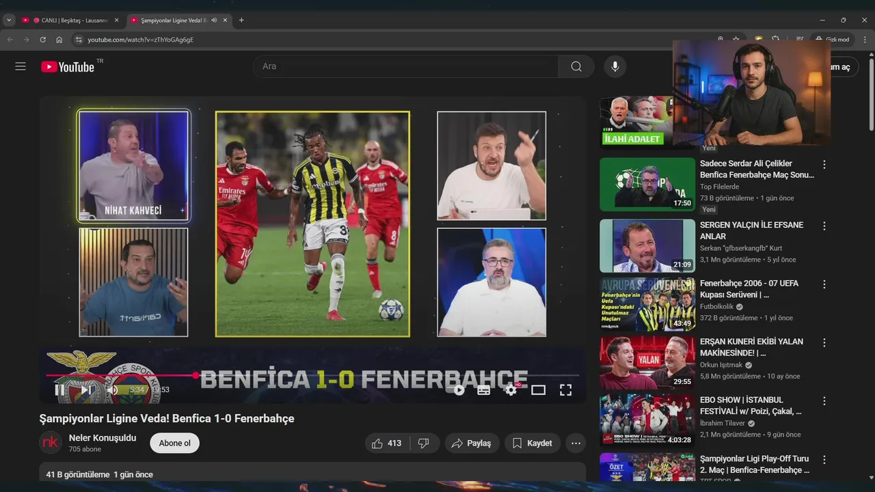
Task: Open 'SERGEN YALÇIN İLE EFSANE ANLAR' thumbnail
Action: tap(647, 246)
